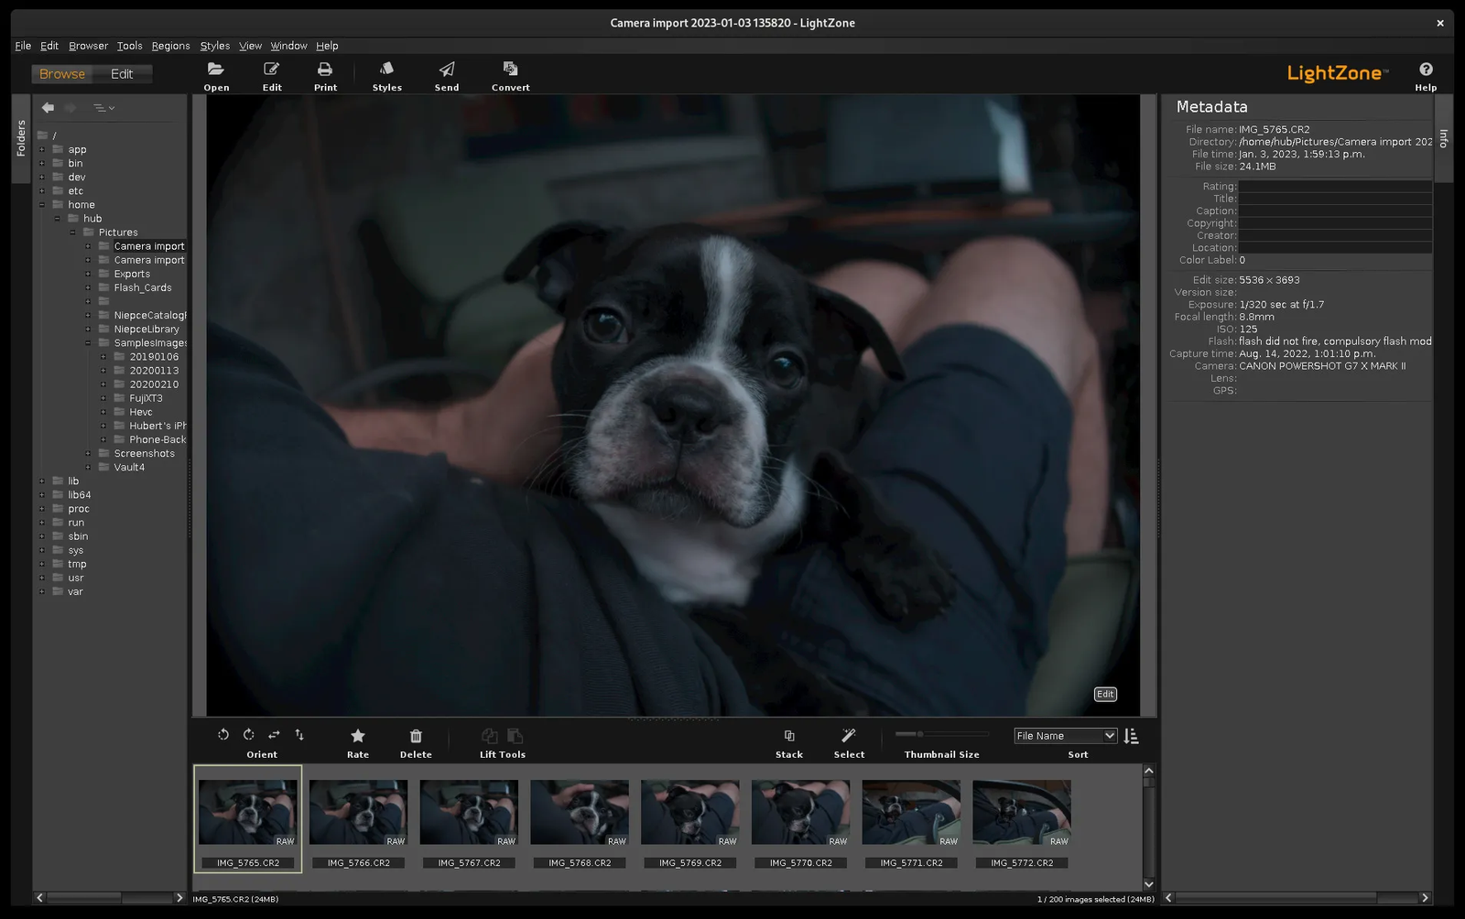Open the Browser menu
Image resolution: width=1465 pixels, height=919 pixels.
tap(88, 46)
